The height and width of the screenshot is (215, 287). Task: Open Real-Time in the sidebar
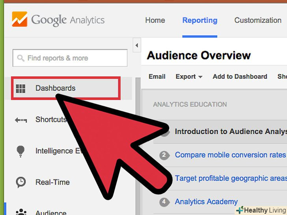click(x=52, y=182)
